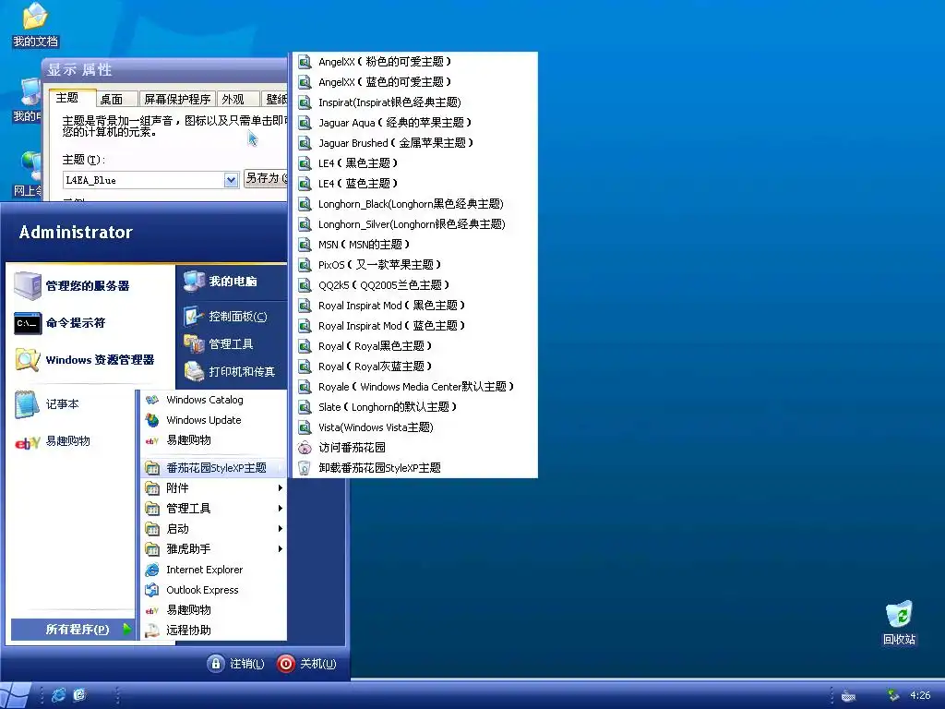Image resolution: width=945 pixels, height=709 pixels.
Task: Choose the Inspirat silver classic theme
Action: [415, 102]
